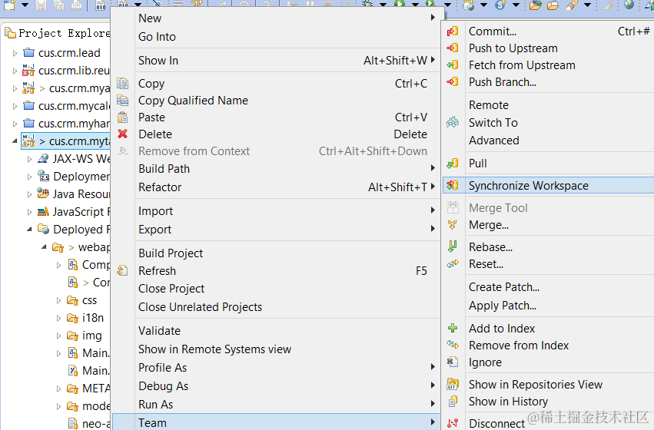Click the Ignore icon
This screenshot has width=654, height=430.
453,362
